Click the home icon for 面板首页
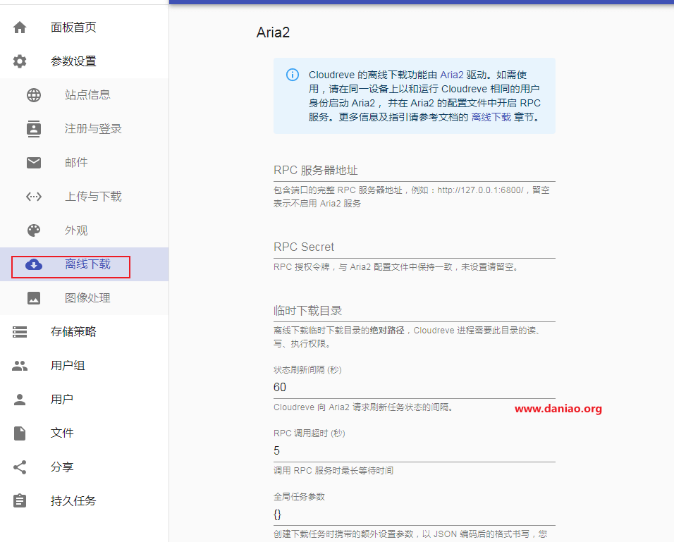The height and width of the screenshot is (542, 674). (20, 27)
